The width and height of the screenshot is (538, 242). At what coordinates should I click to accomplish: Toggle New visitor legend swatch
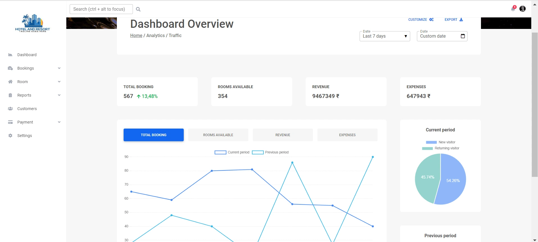431,142
